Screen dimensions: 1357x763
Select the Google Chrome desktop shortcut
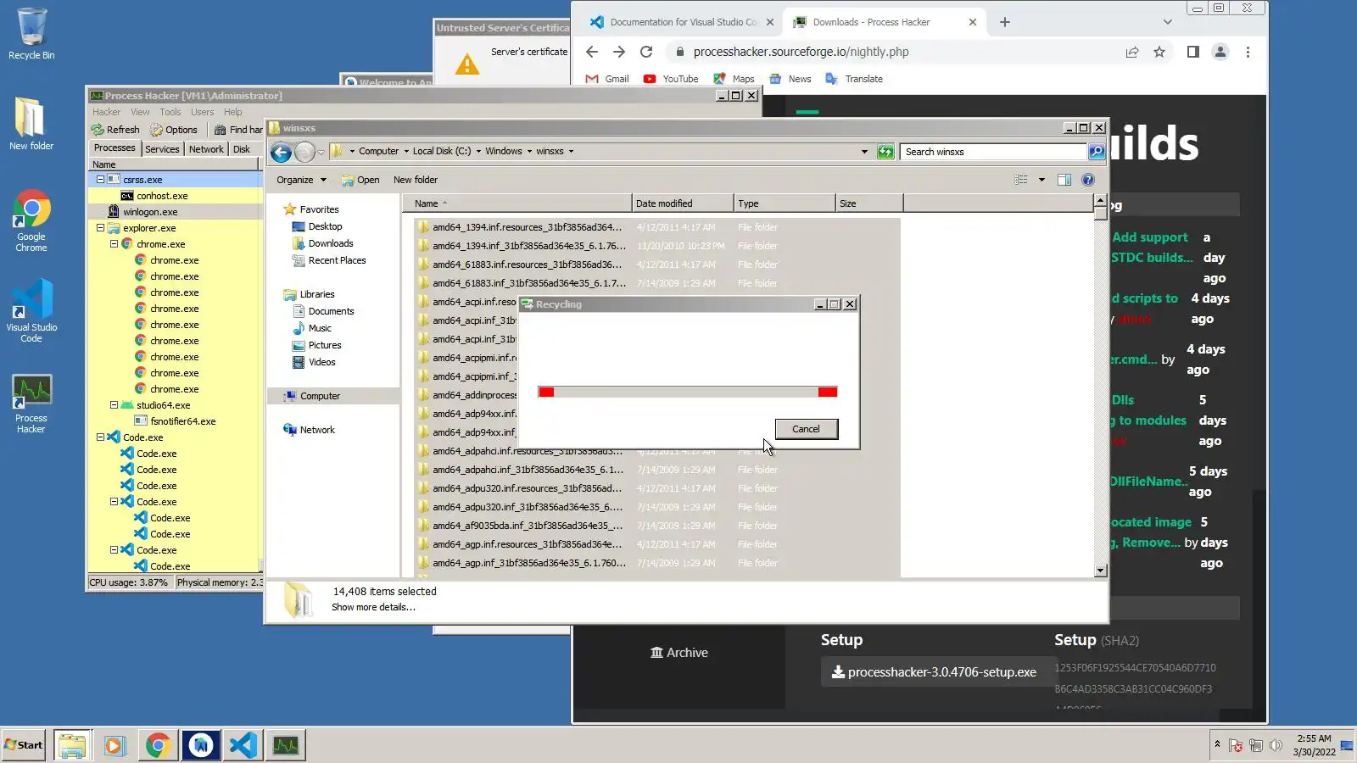31,220
